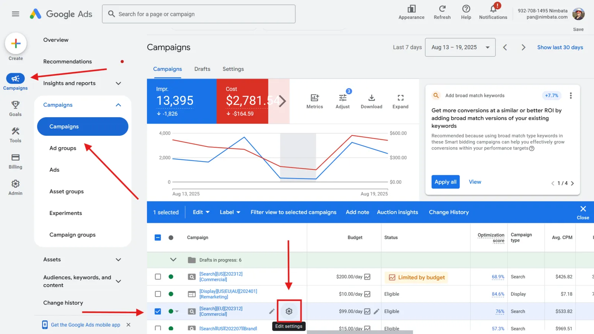The height and width of the screenshot is (334, 594).
Task: Click Auction insights in the blue bar
Action: pos(397,212)
